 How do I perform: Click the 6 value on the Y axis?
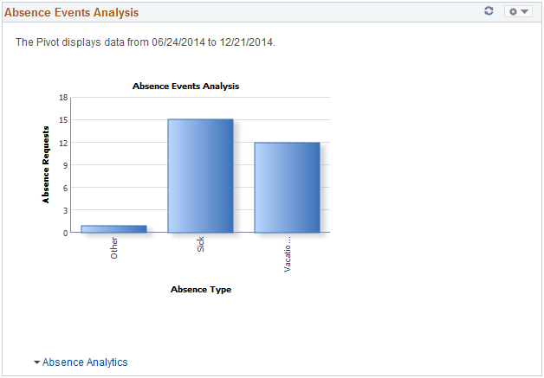click(x=65, y=188)
